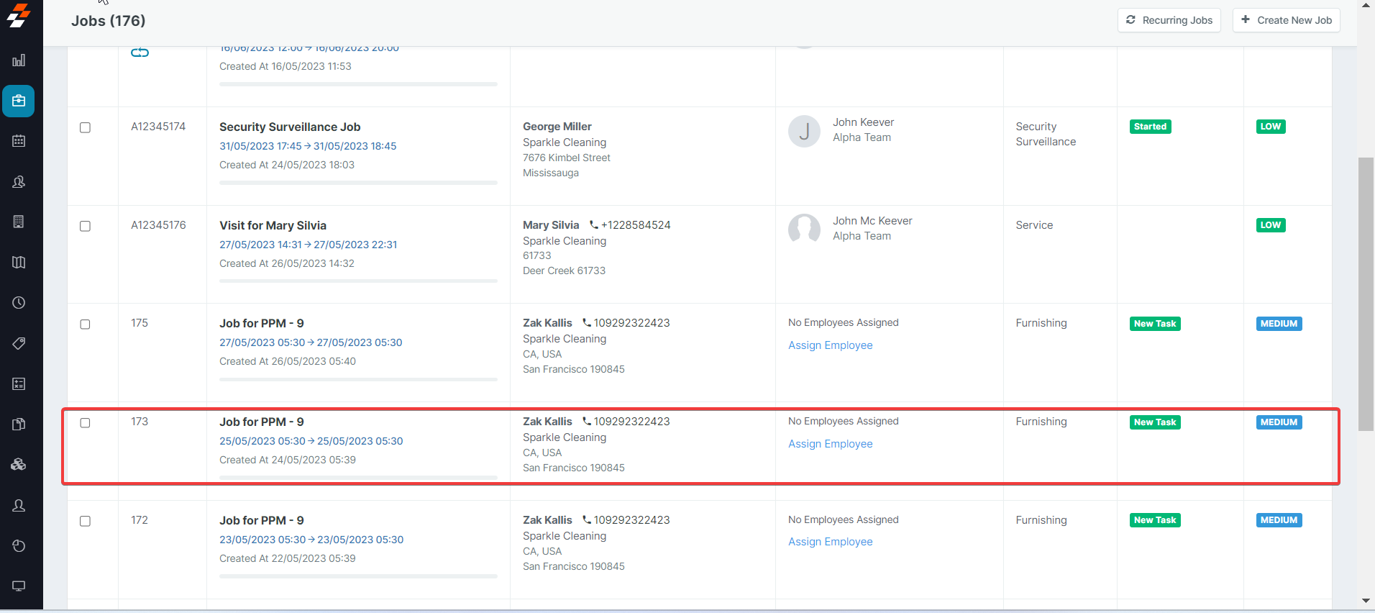1375x613 pixels.
Task: Open the dashboard bar chart icon in sidebar
Action: point(19,60)
